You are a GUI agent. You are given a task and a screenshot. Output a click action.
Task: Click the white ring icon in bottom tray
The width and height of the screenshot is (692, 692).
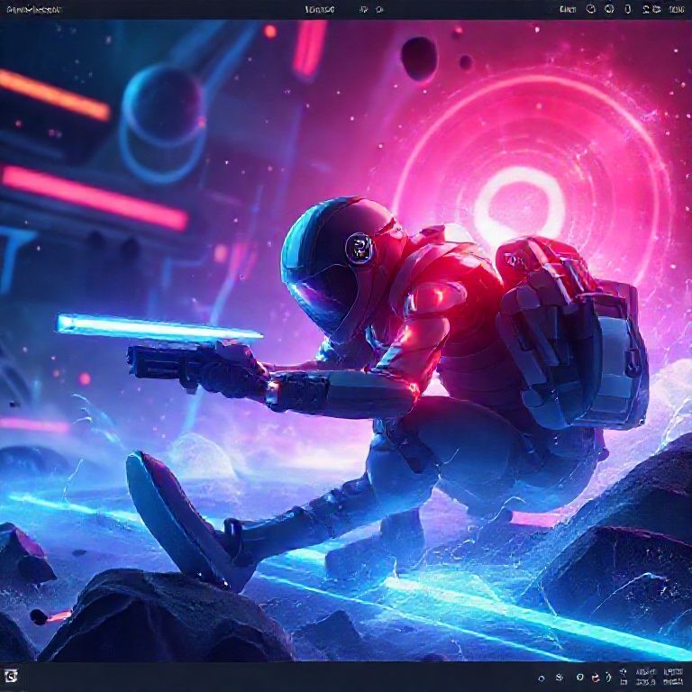(x=580, y=678)
